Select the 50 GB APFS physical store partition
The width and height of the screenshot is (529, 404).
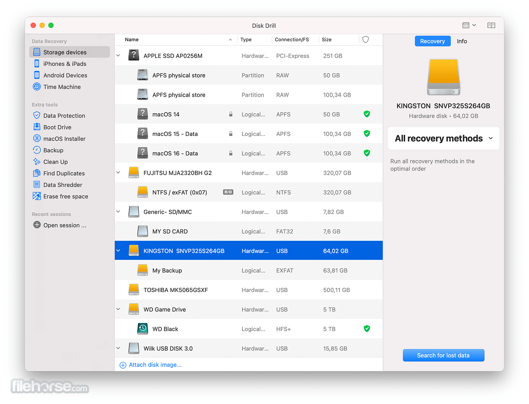pos(249,75)
